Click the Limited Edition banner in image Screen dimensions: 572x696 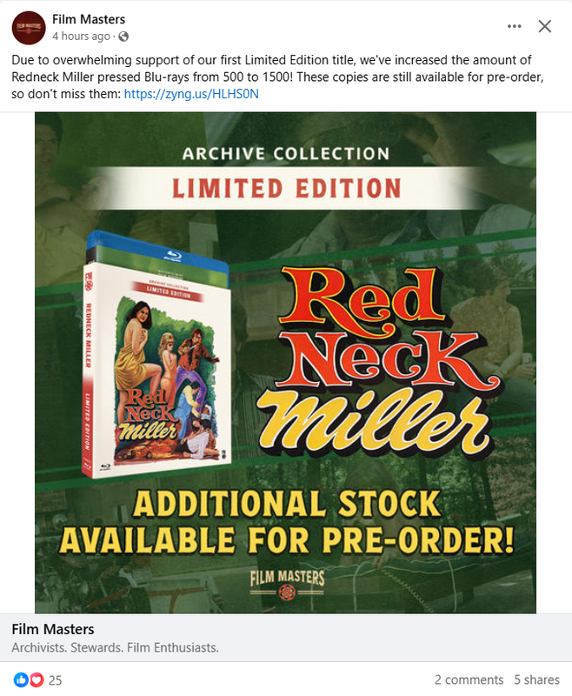click(287, 188)
